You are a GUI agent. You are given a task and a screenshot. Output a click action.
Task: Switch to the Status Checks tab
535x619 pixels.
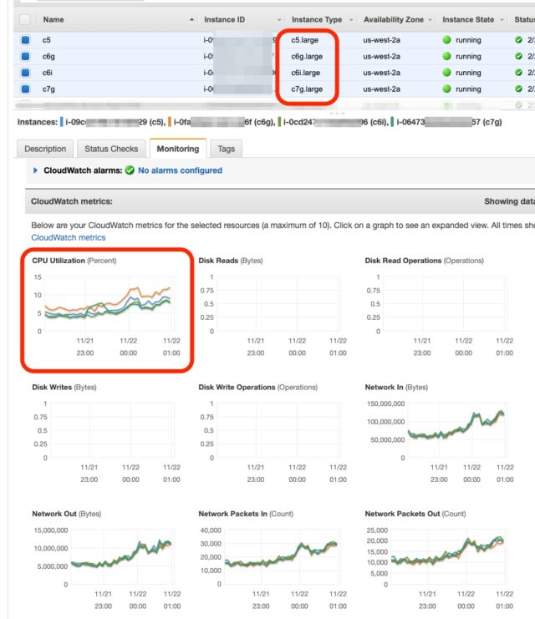111,149
